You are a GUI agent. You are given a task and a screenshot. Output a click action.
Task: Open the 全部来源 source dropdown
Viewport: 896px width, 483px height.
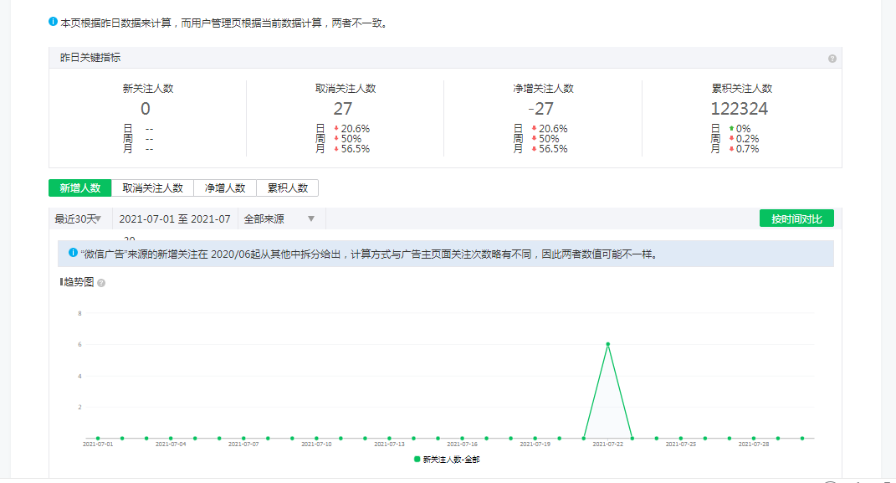pyautogui.click(x=279, y=218)
